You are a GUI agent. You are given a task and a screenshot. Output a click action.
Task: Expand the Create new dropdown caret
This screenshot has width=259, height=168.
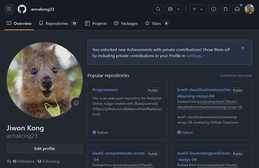[201, 9]
